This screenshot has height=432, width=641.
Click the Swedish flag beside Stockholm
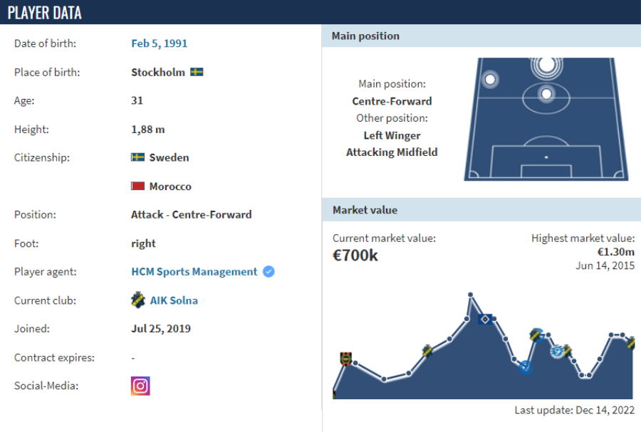coord(197,73)
